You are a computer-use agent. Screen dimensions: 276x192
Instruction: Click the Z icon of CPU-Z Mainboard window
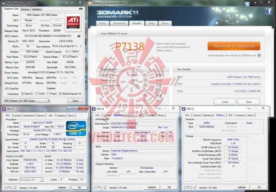click(x=94, y=109)
